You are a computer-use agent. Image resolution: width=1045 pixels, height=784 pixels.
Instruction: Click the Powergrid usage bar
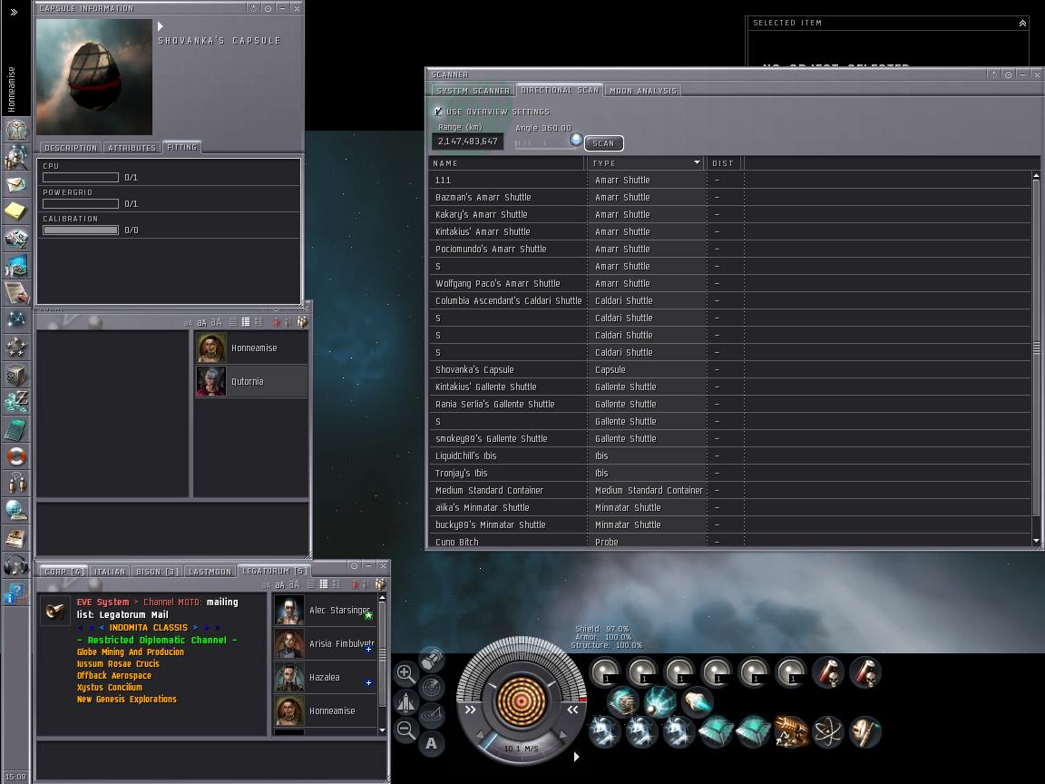[x=81, y=204]
